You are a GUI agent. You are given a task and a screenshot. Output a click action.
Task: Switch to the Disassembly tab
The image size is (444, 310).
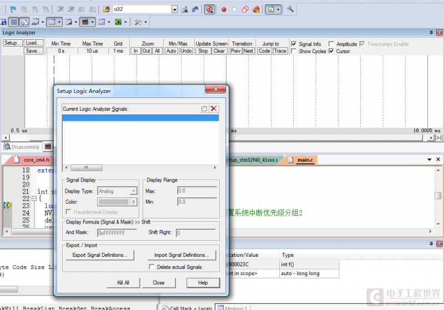click(22, 147)
